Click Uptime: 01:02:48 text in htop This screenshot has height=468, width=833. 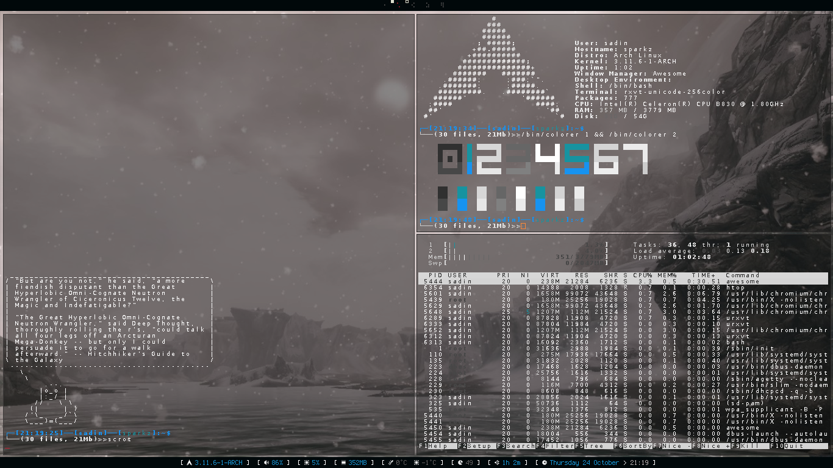[672, 257]
